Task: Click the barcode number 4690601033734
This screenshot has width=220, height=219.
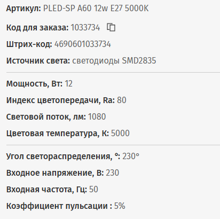Action: click(83, 44)
